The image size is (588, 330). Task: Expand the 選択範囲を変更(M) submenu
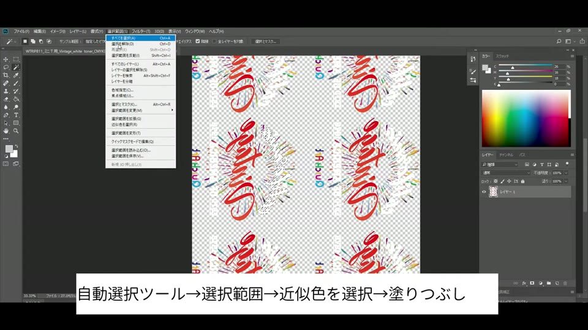click(141, 111)
